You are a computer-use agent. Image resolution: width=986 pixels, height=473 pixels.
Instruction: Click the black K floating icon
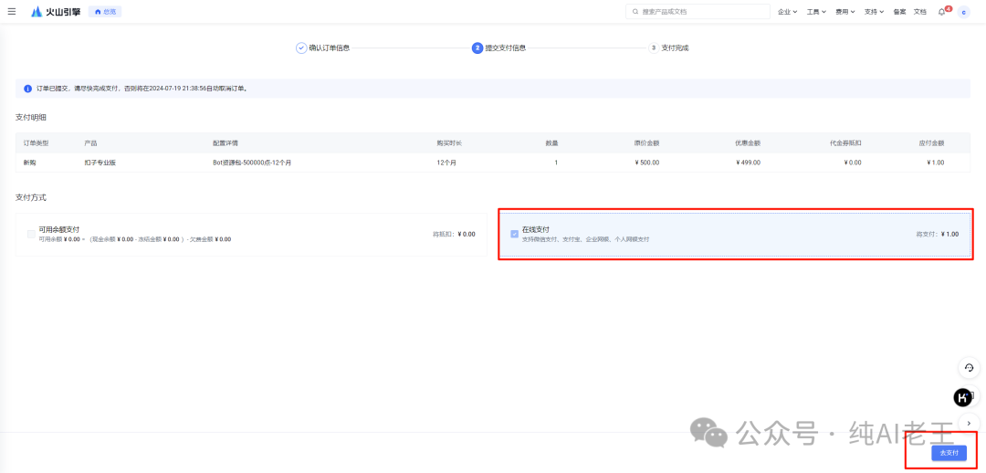(x=962, y=397)
